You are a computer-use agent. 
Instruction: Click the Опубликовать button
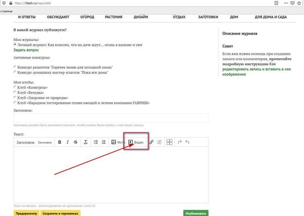click(195, 213)
